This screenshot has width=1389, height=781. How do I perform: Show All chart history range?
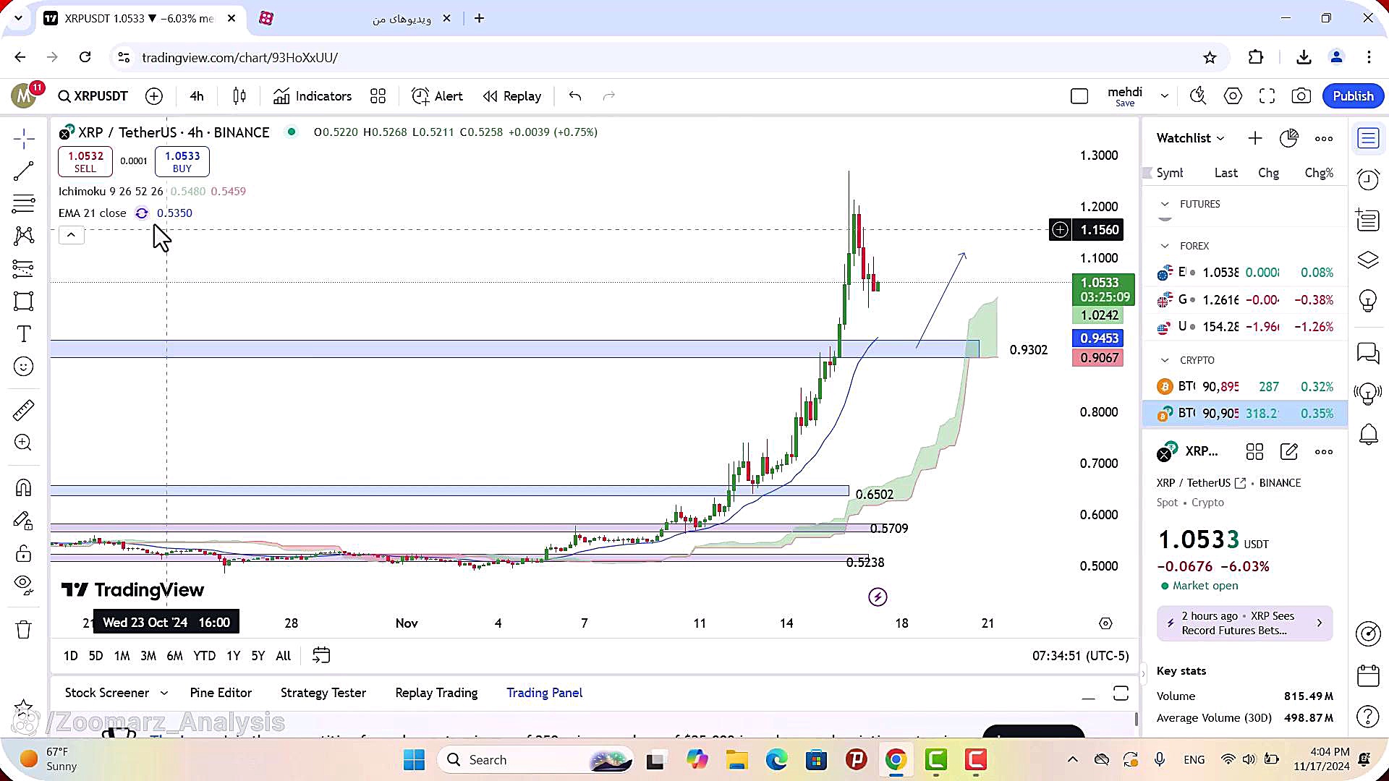(284, 656)
